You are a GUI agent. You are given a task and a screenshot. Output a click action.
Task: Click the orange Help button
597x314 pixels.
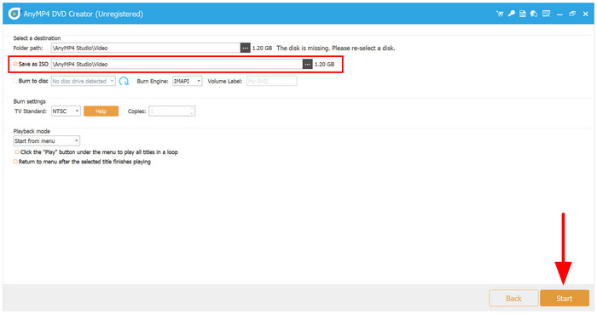(x=101, y=111)
